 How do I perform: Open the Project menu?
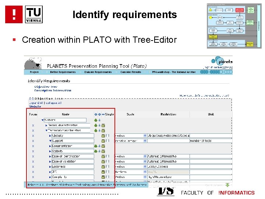point(34,72)
